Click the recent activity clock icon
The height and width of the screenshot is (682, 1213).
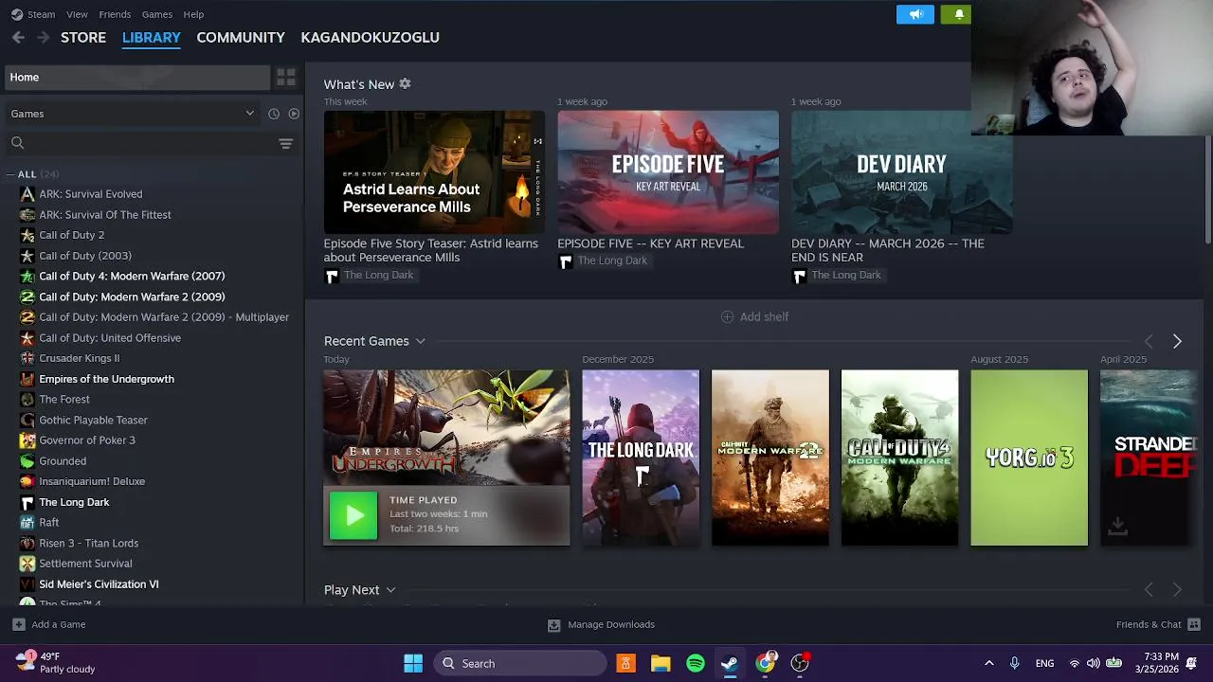[274, 114]
